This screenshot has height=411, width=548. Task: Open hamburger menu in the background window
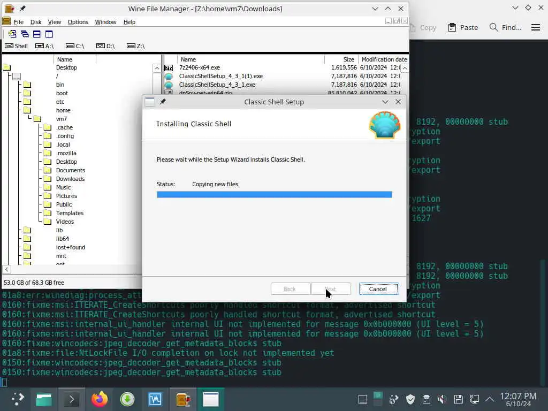(535, 27)
